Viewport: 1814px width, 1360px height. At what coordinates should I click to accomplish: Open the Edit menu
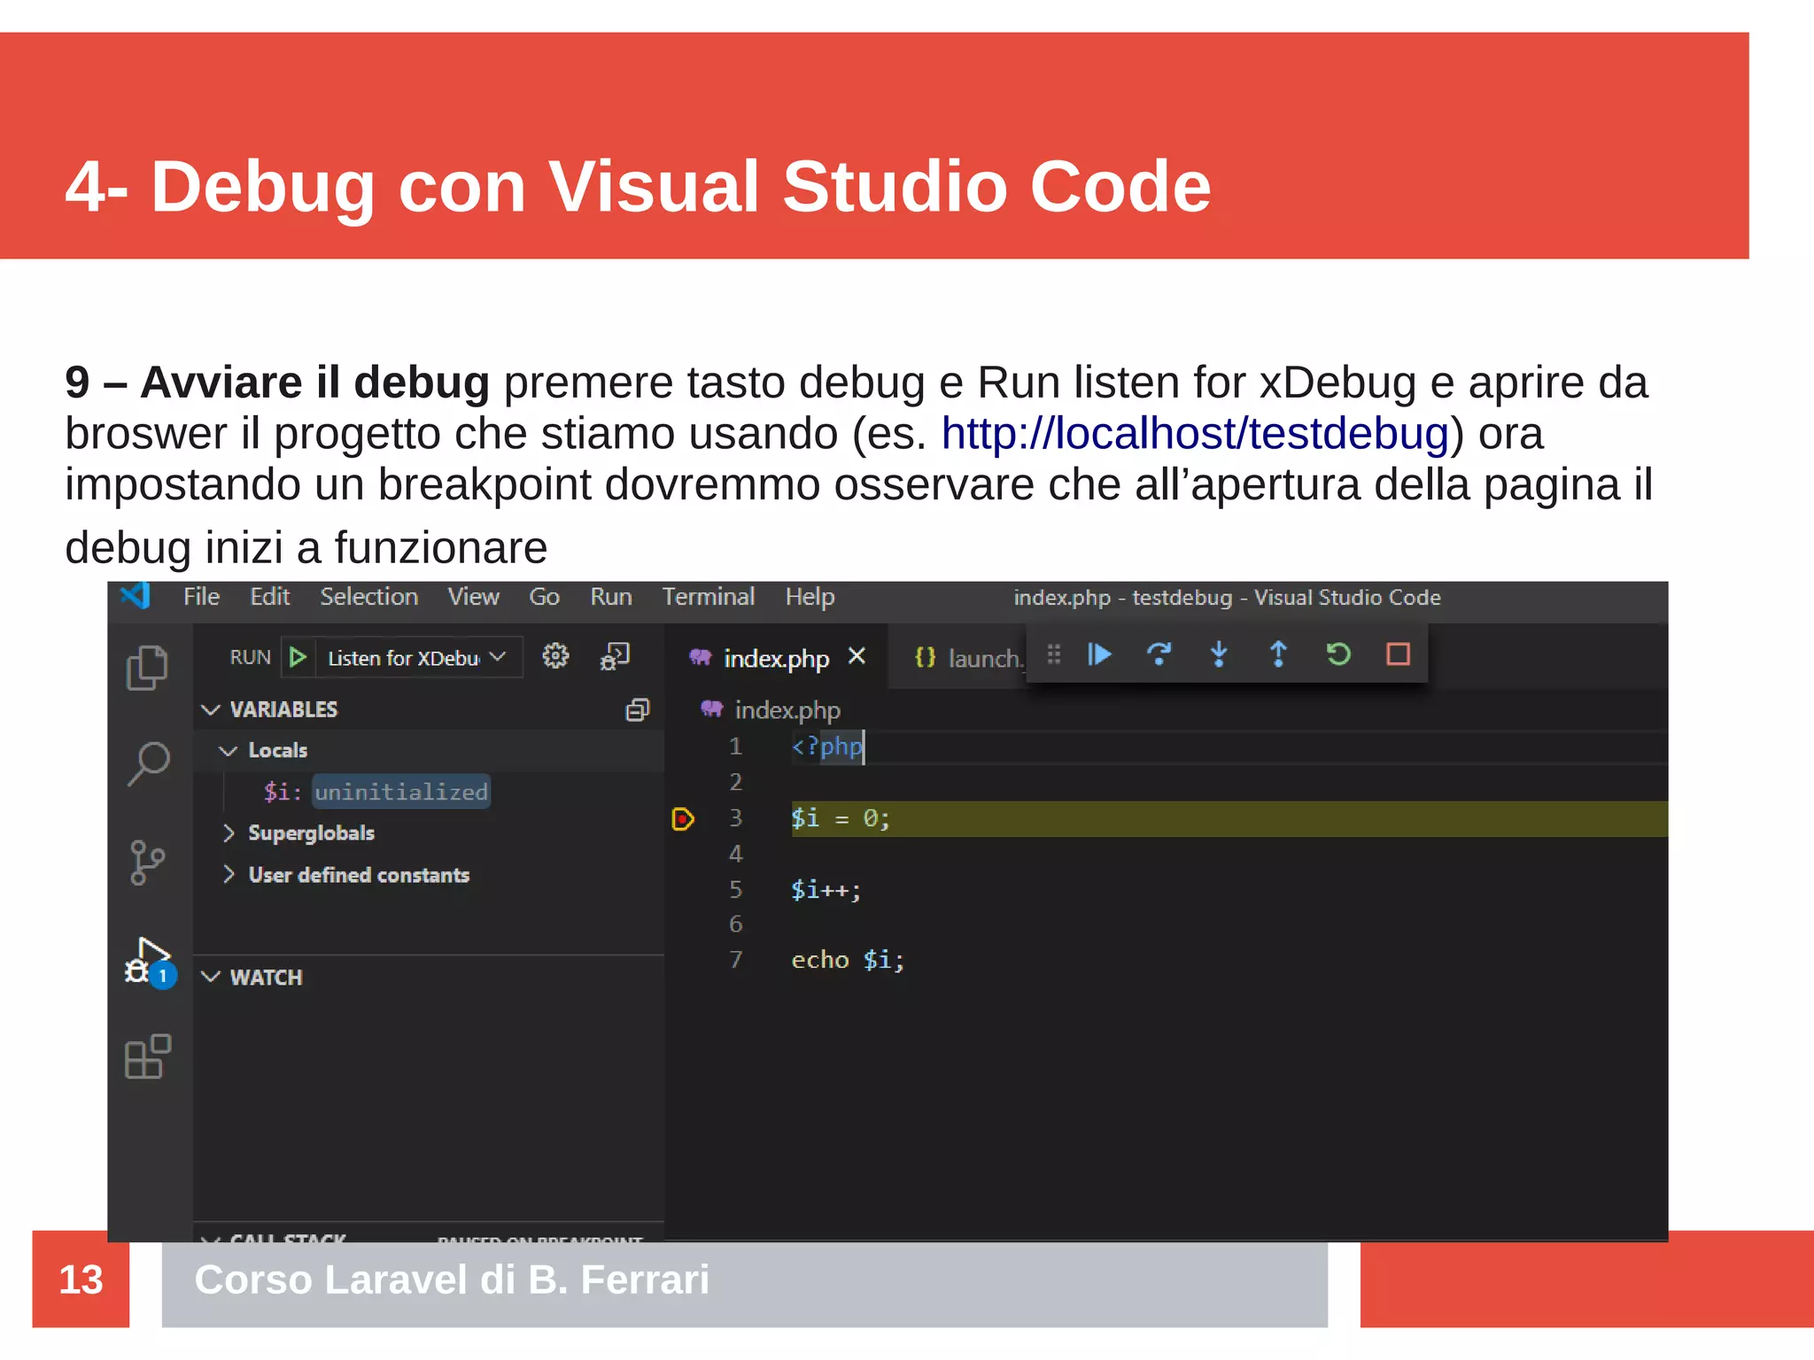pos(269,597)
